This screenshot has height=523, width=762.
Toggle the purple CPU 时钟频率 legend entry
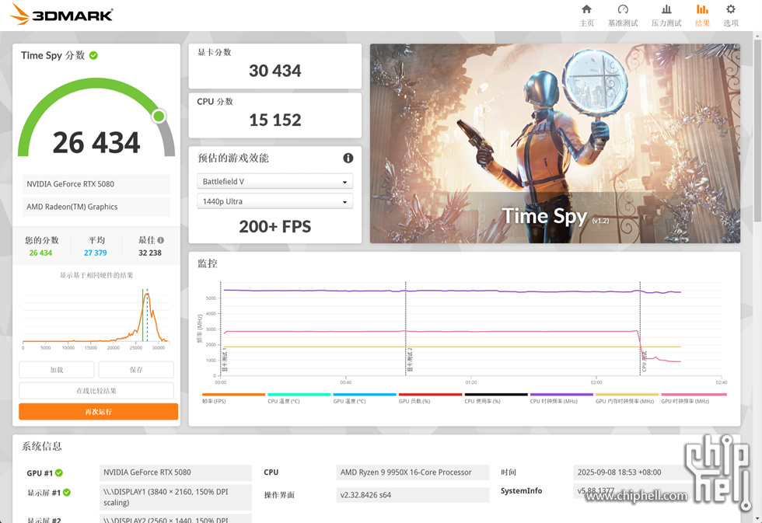[x=561, y=398]
